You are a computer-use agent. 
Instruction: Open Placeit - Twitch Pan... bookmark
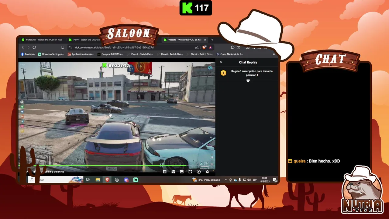tap(140, 54)
